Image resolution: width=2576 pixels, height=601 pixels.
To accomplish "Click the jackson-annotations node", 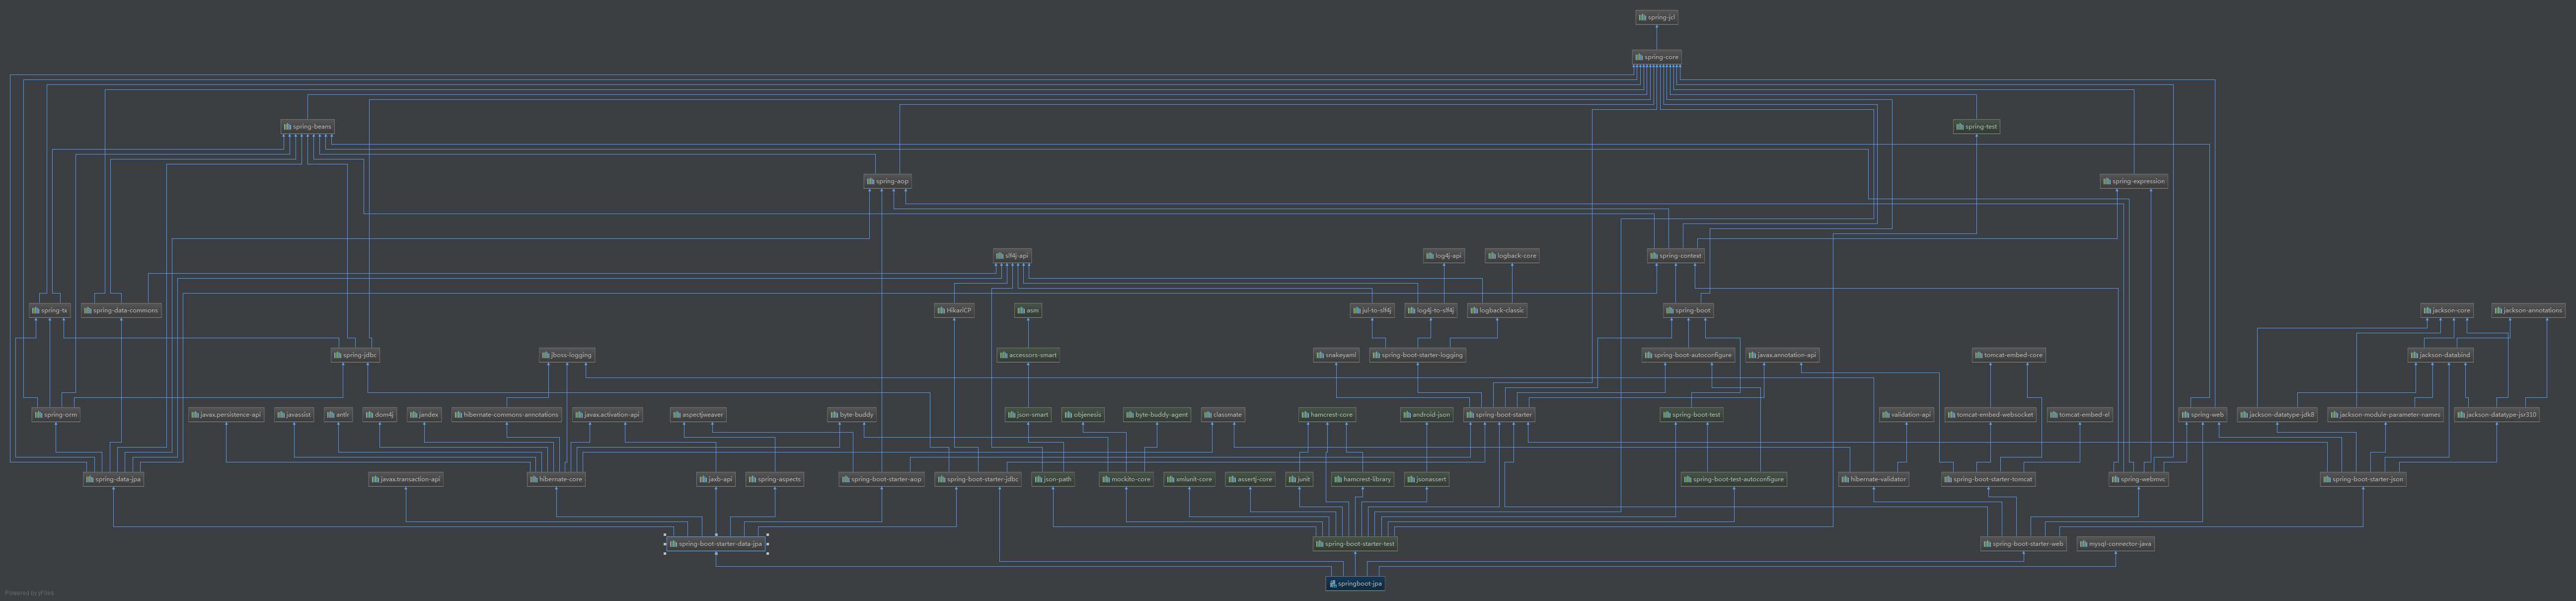I will (2527, 310).
